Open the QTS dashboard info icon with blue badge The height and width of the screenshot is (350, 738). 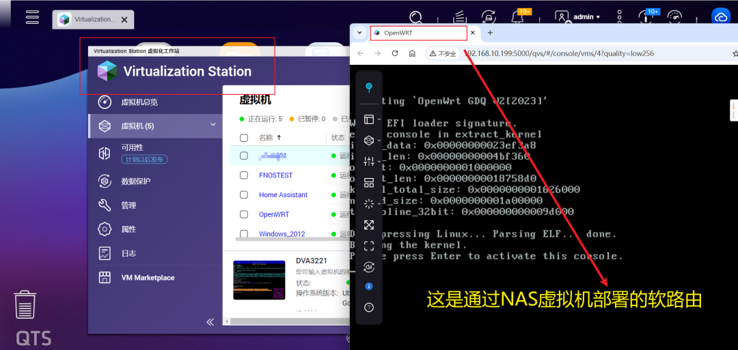pyautogui.click(x=645, y=17)
